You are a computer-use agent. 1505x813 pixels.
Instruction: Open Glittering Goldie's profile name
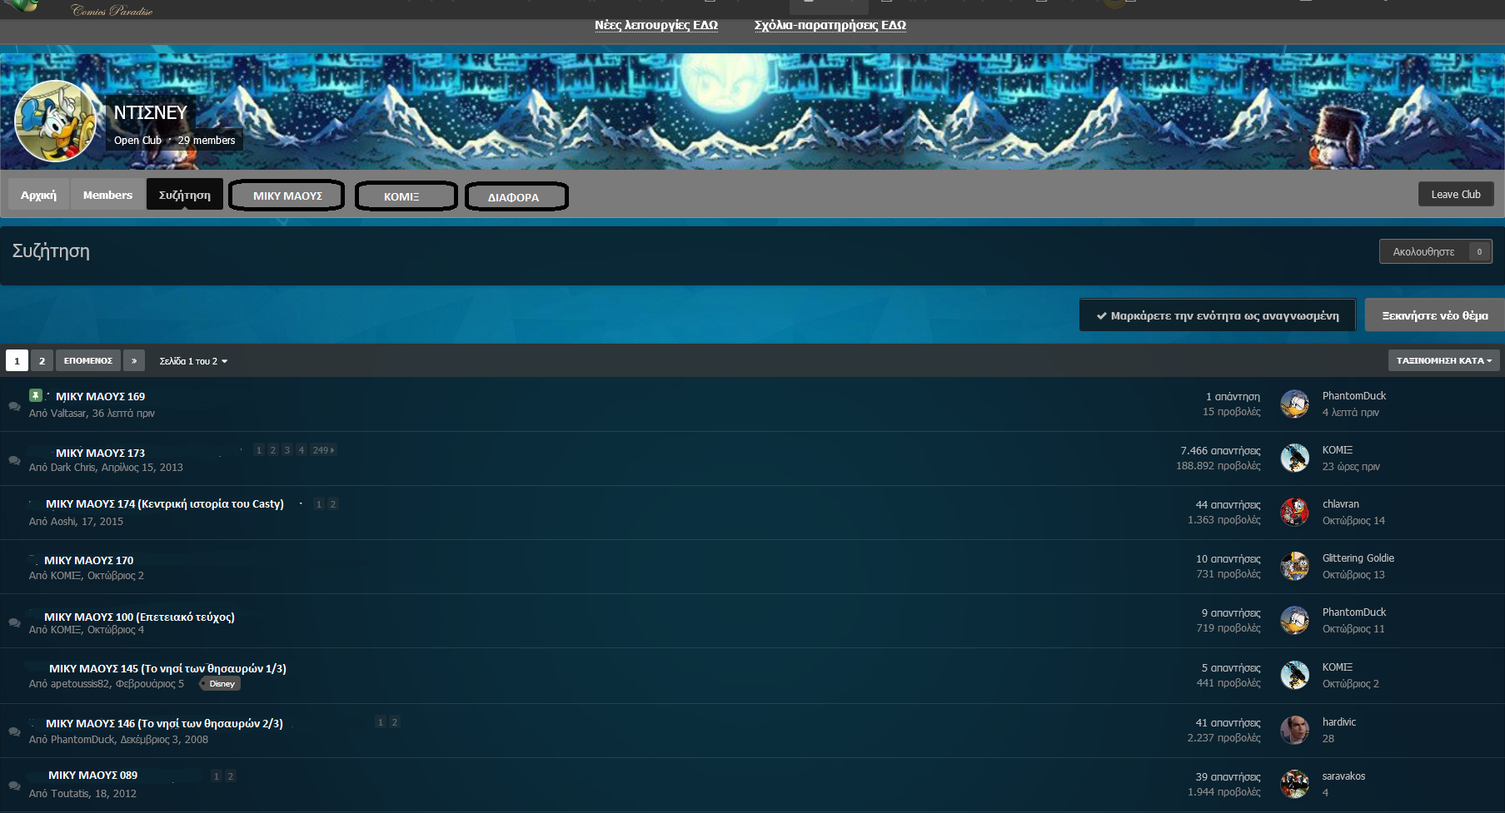(1358, 558)
